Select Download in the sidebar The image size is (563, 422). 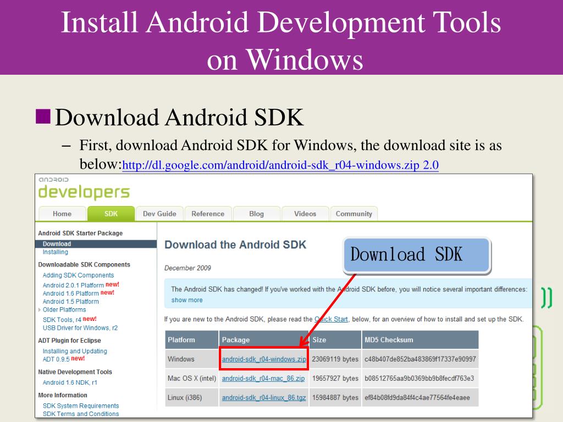pos(96,244)
